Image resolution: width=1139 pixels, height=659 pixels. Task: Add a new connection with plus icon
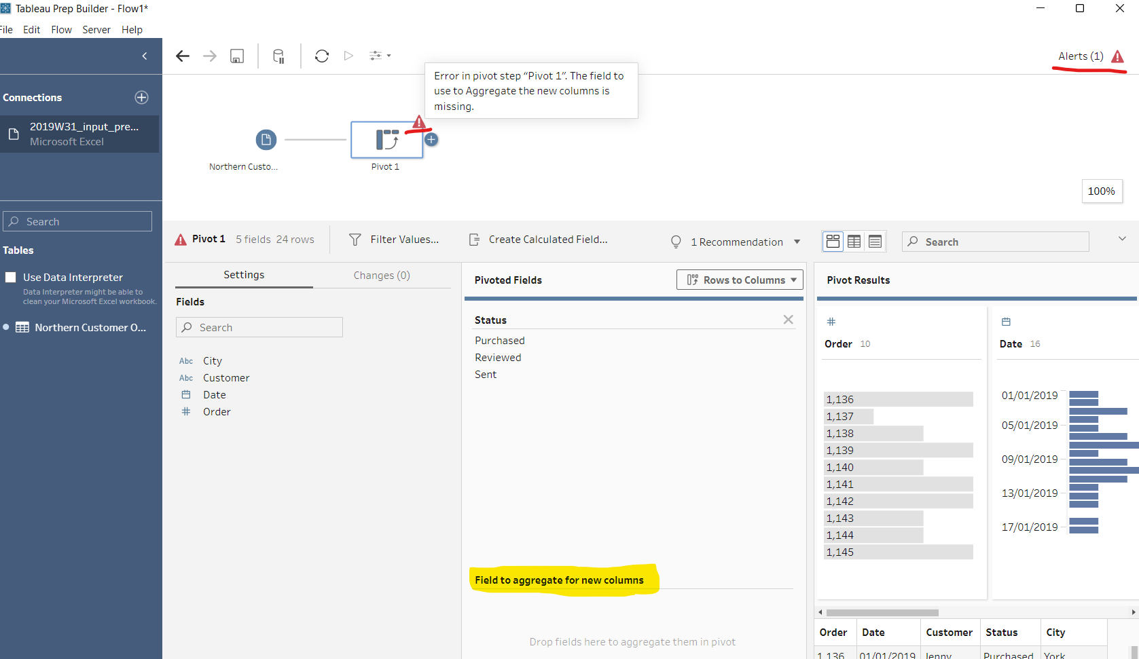(x=141, y=97)
